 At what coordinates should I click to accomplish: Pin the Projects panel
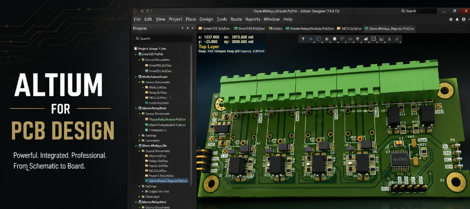(x=188, y=28)
